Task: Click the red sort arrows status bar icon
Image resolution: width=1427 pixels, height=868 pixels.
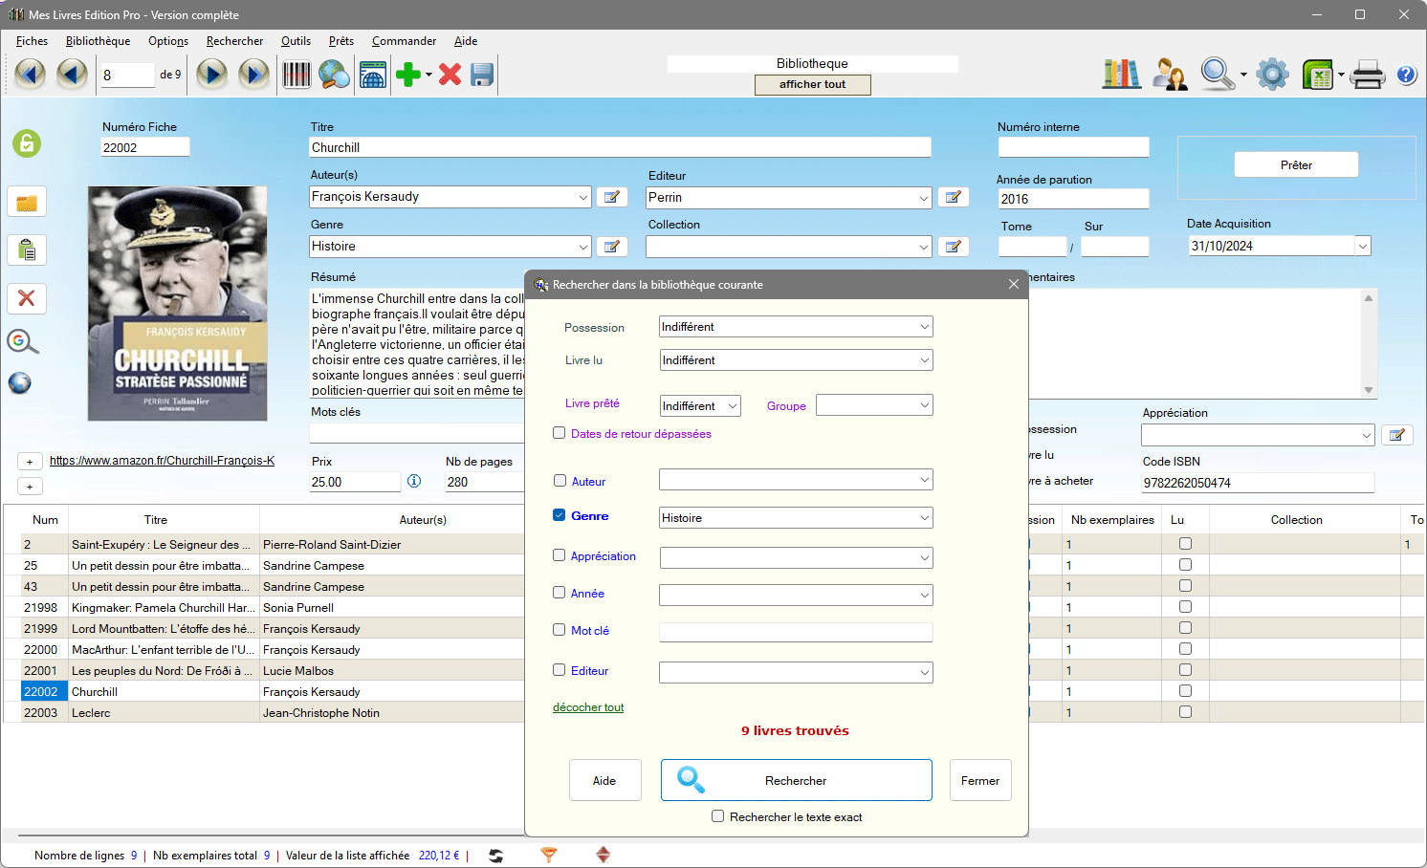Action: 603,855
